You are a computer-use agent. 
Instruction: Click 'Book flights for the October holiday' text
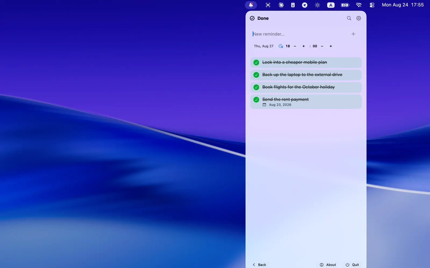pos(298,87)
